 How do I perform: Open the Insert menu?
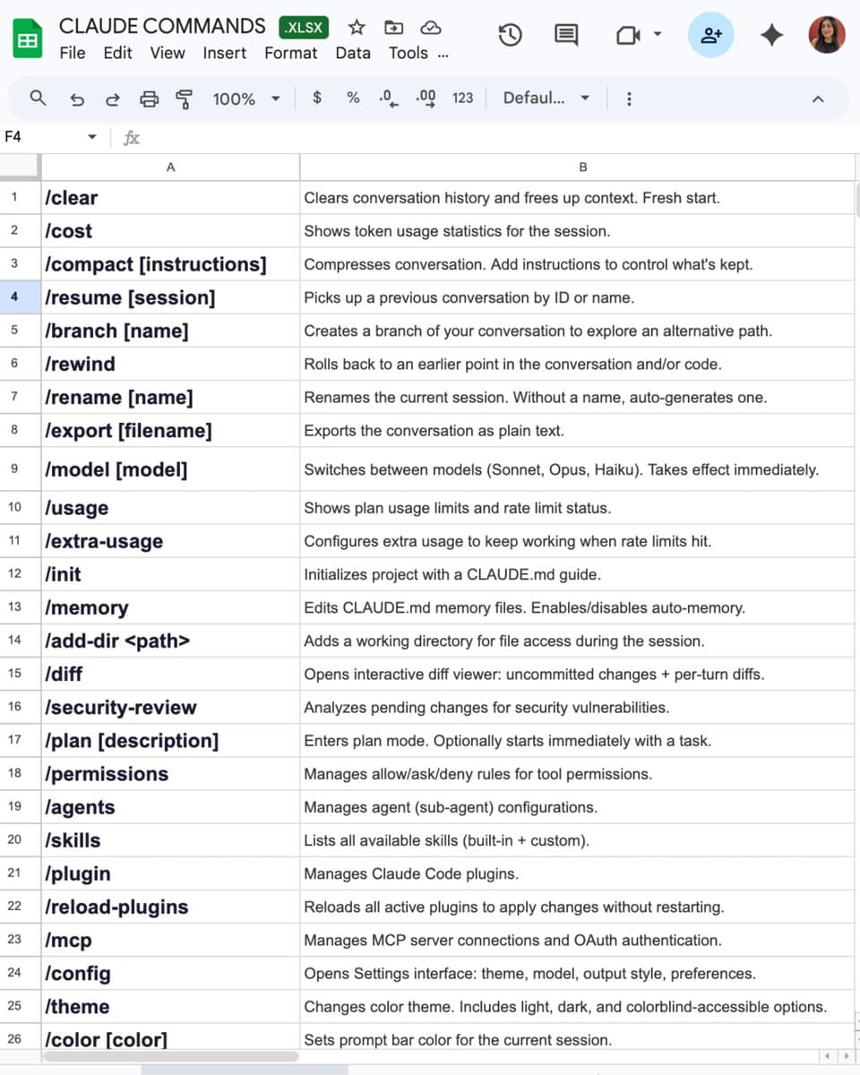224,53
